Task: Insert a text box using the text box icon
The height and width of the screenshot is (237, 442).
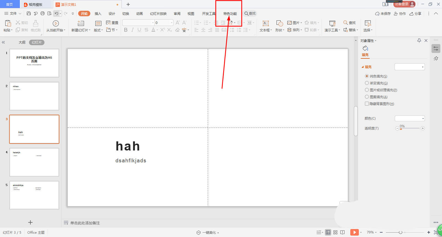Action: [x=265, y=23]
